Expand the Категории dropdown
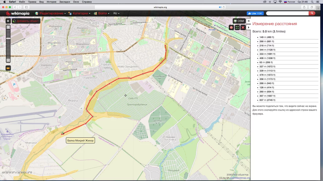 (x=80, y=13)
